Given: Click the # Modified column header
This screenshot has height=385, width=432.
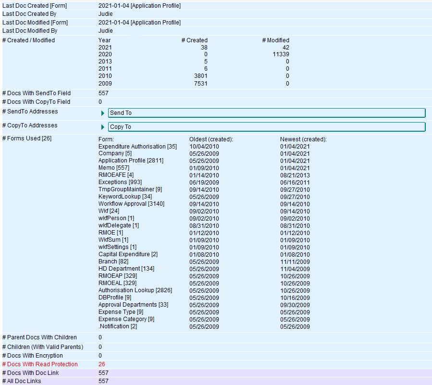Looking at the screenshot, I should click(275, 40).
